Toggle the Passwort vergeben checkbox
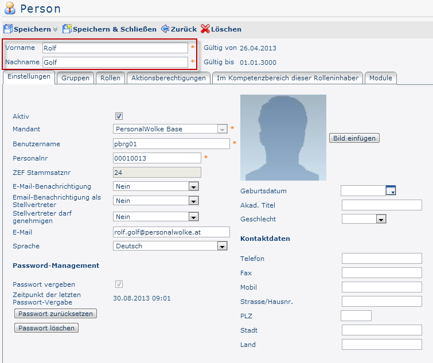This screenshot has height=363, width=433. click(119, 284)
